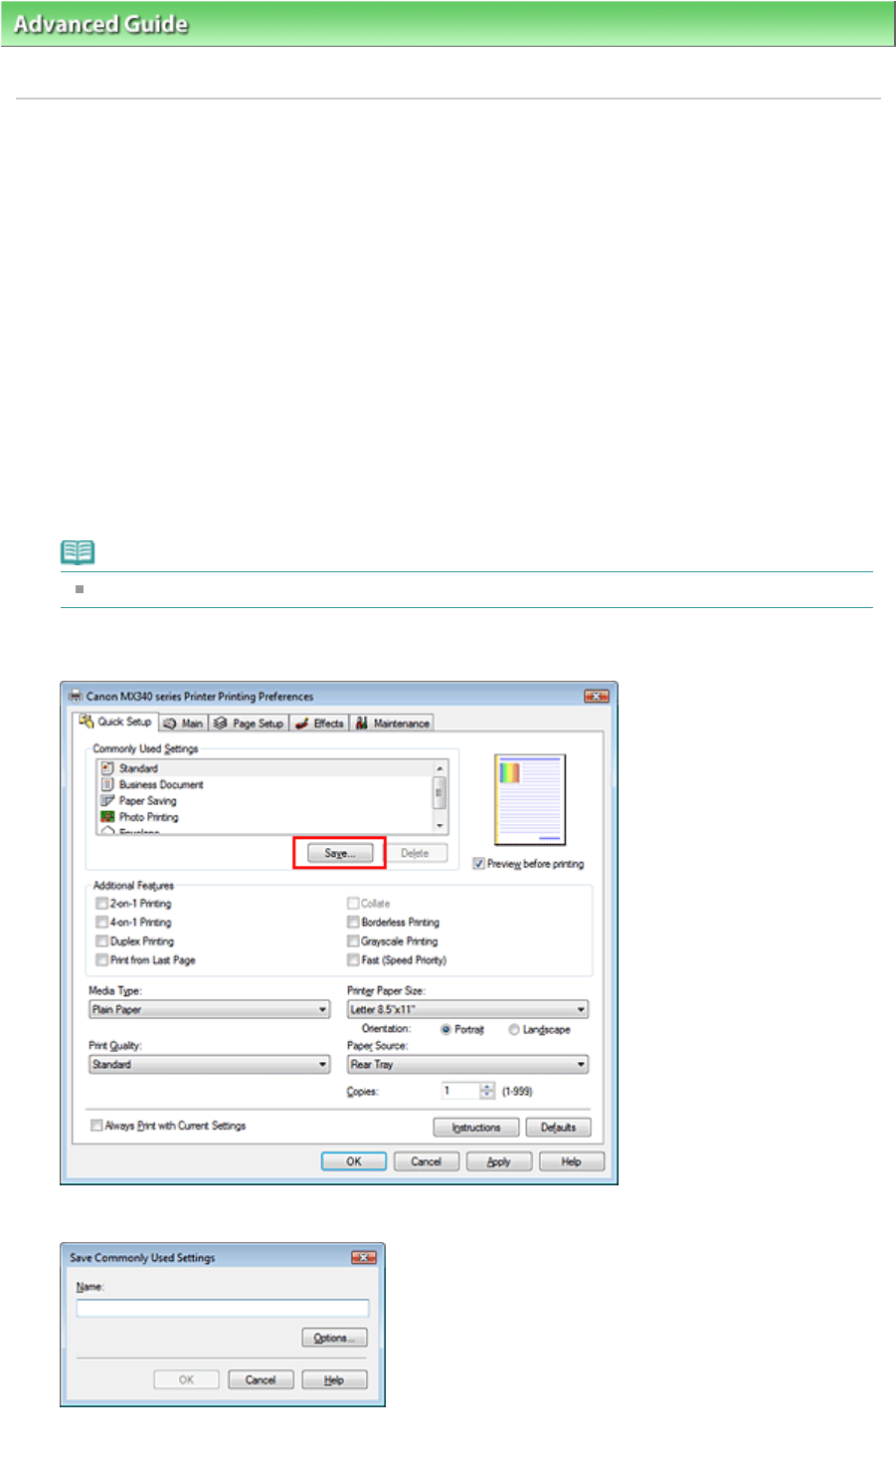This screenshot has height=1464, width=896.
Task: Select Landscape orientation
Action: 514,1030
